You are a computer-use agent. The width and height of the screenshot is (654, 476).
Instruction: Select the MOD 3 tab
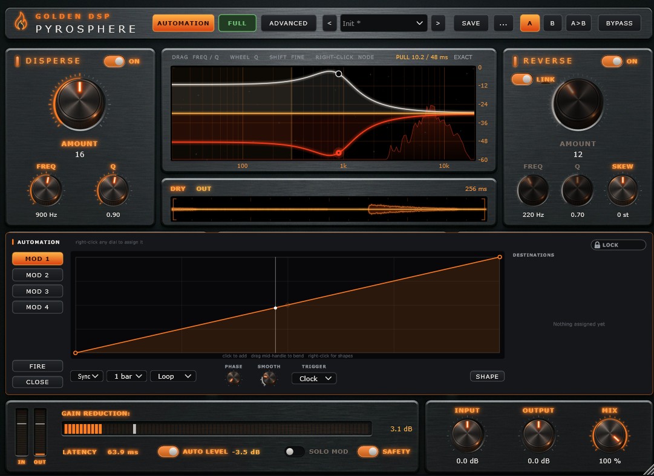38,291
